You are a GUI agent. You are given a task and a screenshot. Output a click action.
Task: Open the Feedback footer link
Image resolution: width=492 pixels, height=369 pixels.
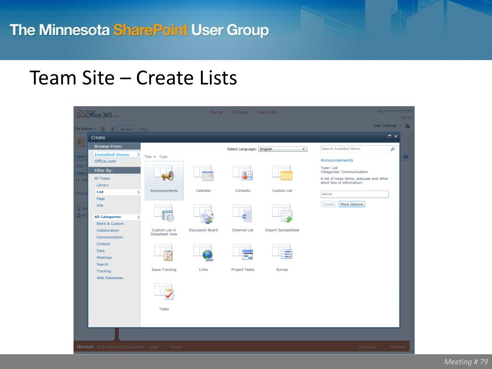tap(398, 347)
